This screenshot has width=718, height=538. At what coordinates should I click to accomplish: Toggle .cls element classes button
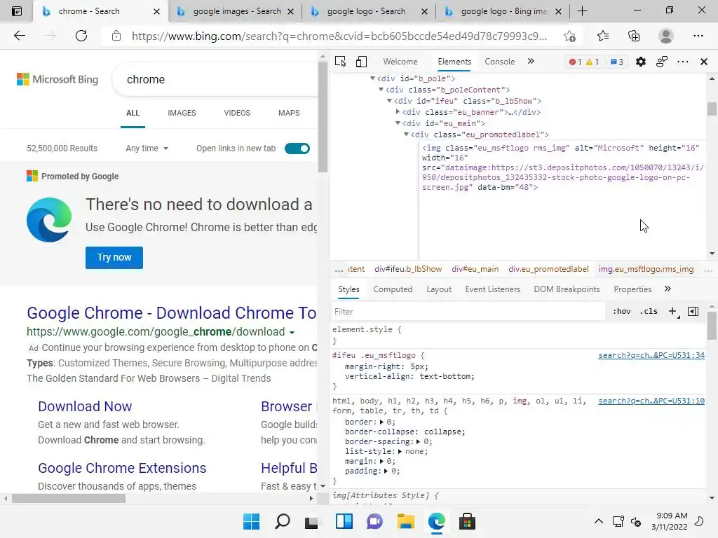pos(649,311)
